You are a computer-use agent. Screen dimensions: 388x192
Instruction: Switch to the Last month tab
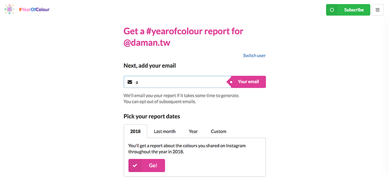tap(165, 131)
